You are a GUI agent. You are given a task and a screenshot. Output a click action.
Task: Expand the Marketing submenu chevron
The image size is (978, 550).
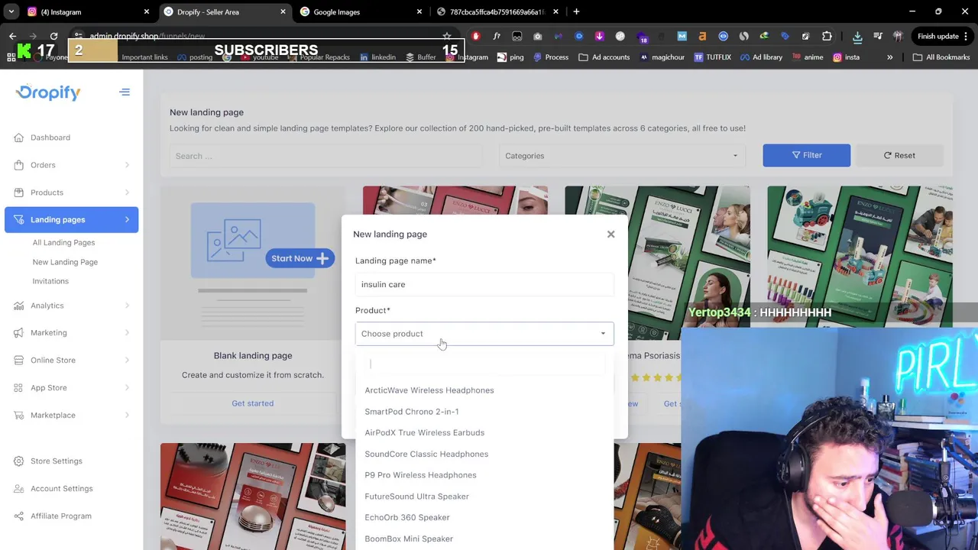coord(127,333)
